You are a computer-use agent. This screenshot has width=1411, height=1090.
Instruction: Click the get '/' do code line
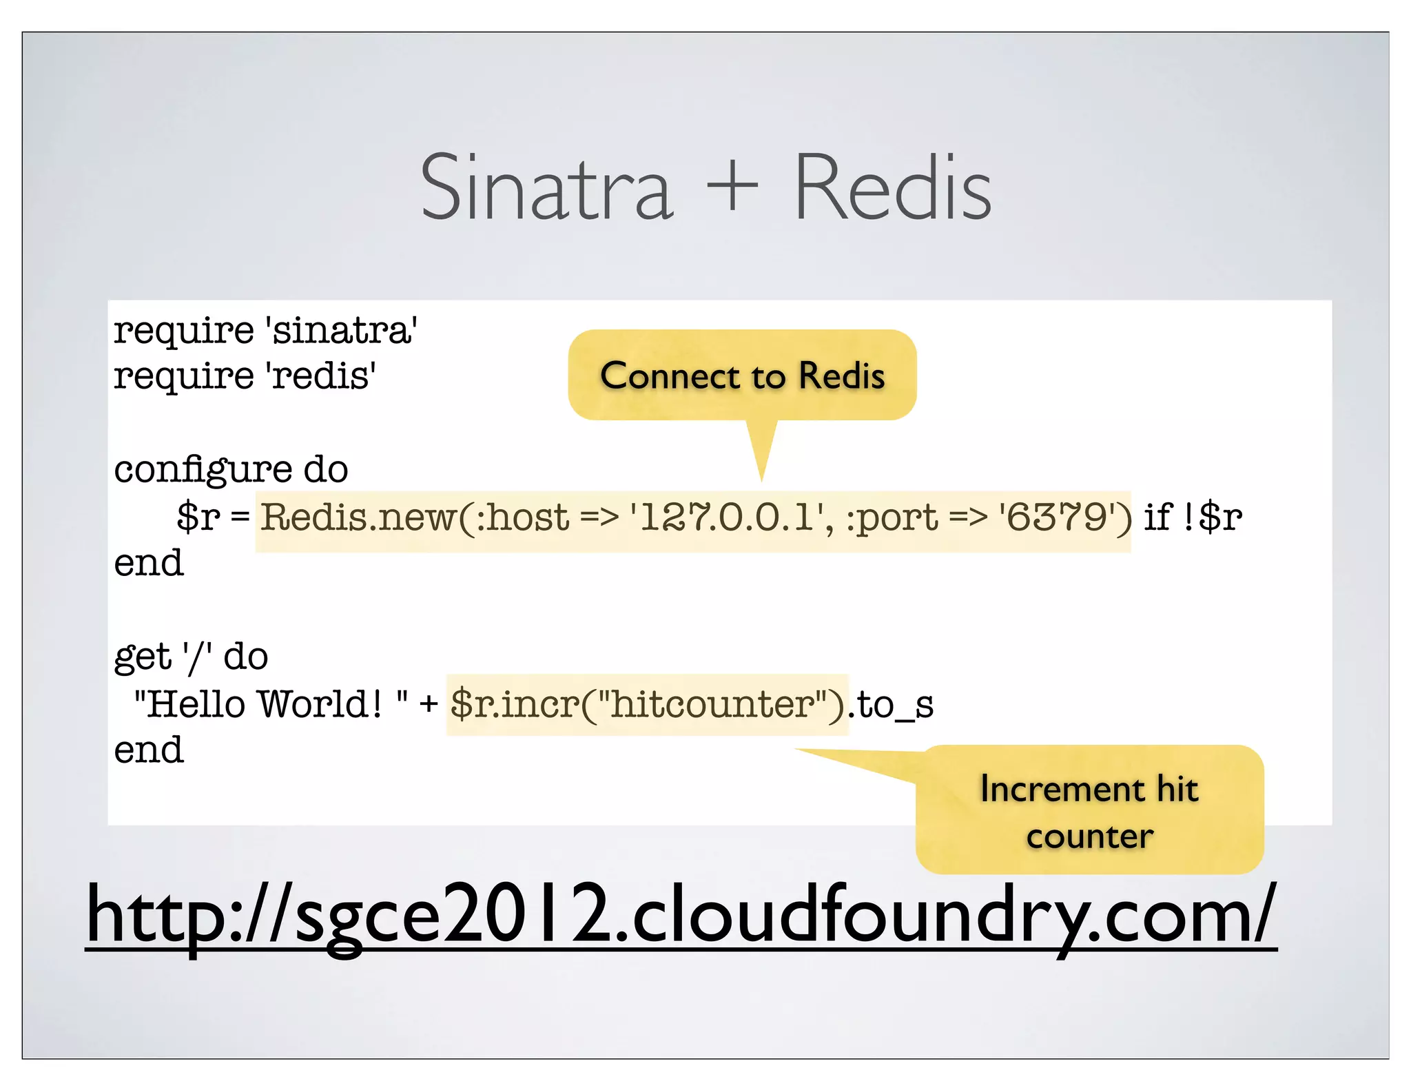point(191,657)
